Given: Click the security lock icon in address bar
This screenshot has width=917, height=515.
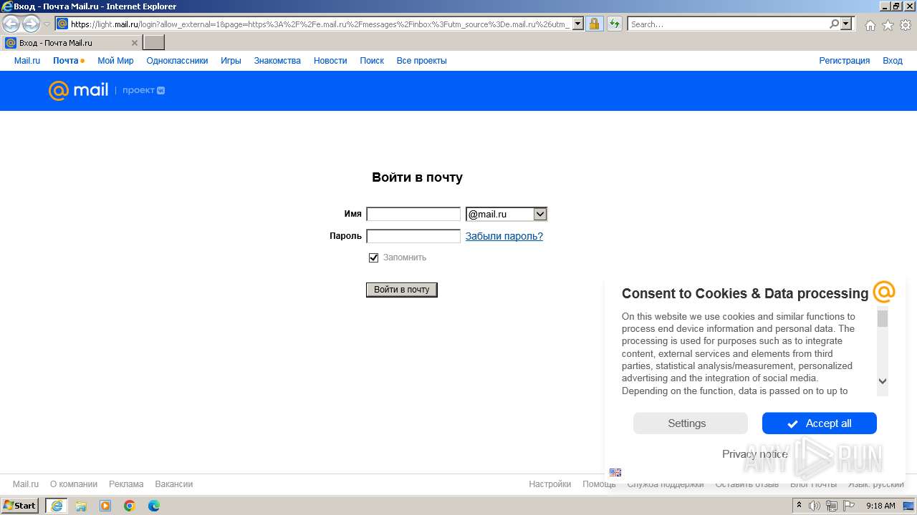Looking at the screenshot, I should coord(594,24).
